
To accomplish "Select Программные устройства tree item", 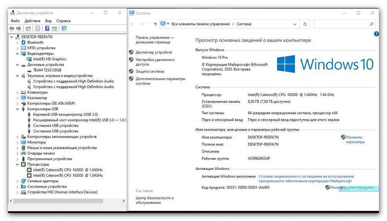I will tap(50, 159).
